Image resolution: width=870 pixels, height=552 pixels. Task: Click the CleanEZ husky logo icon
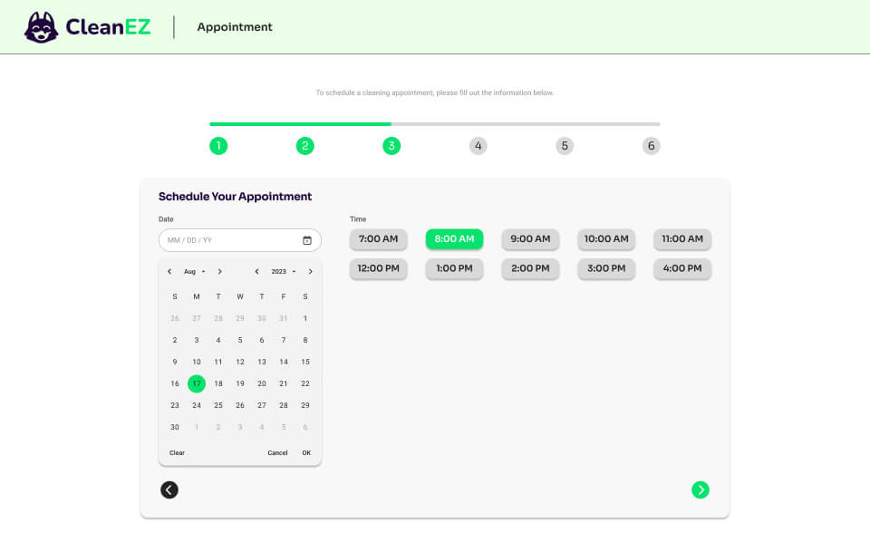38,27
